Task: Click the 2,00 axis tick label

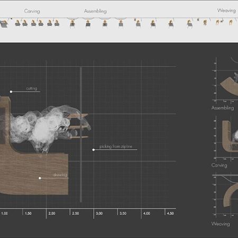Action: coord(52,213)
